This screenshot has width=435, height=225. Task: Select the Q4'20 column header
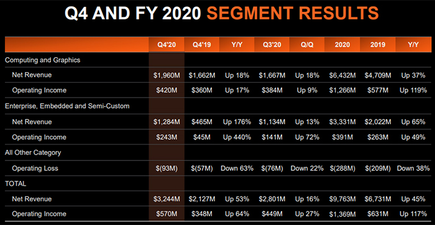(167, 45)
